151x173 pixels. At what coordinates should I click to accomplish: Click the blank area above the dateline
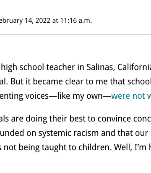[x=75, y=8]
